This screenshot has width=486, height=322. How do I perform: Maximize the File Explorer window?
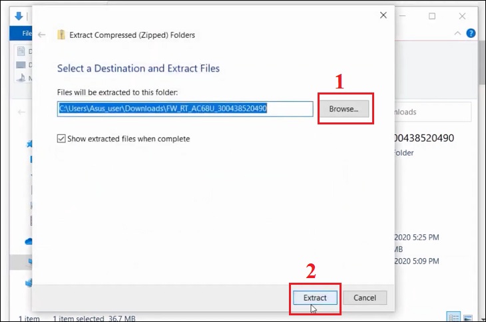[432, 16]
